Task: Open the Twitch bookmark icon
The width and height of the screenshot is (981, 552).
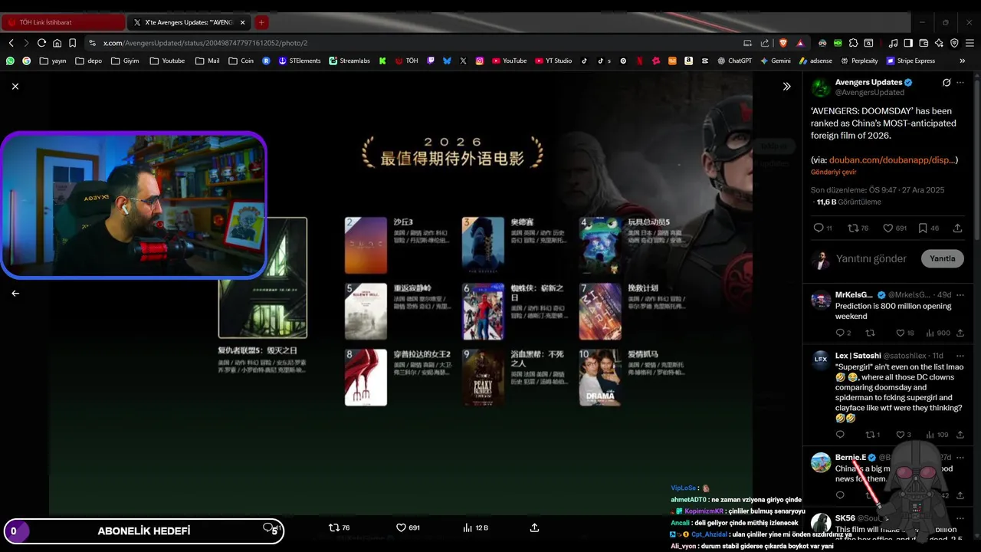Action: pyautogui.click(x=431, y=61)
